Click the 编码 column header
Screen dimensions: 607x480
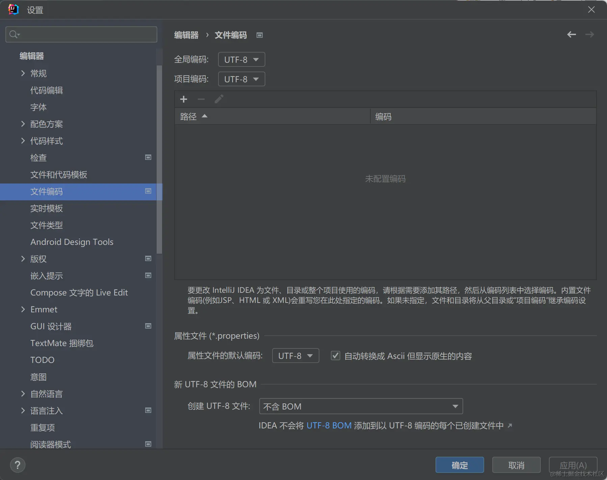pos(483,116)
